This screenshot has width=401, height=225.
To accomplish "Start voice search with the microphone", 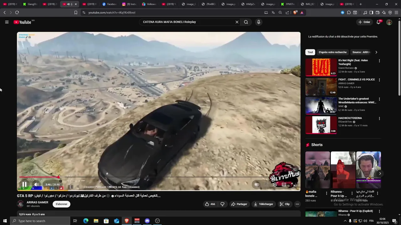I will [x=258, y=22].
